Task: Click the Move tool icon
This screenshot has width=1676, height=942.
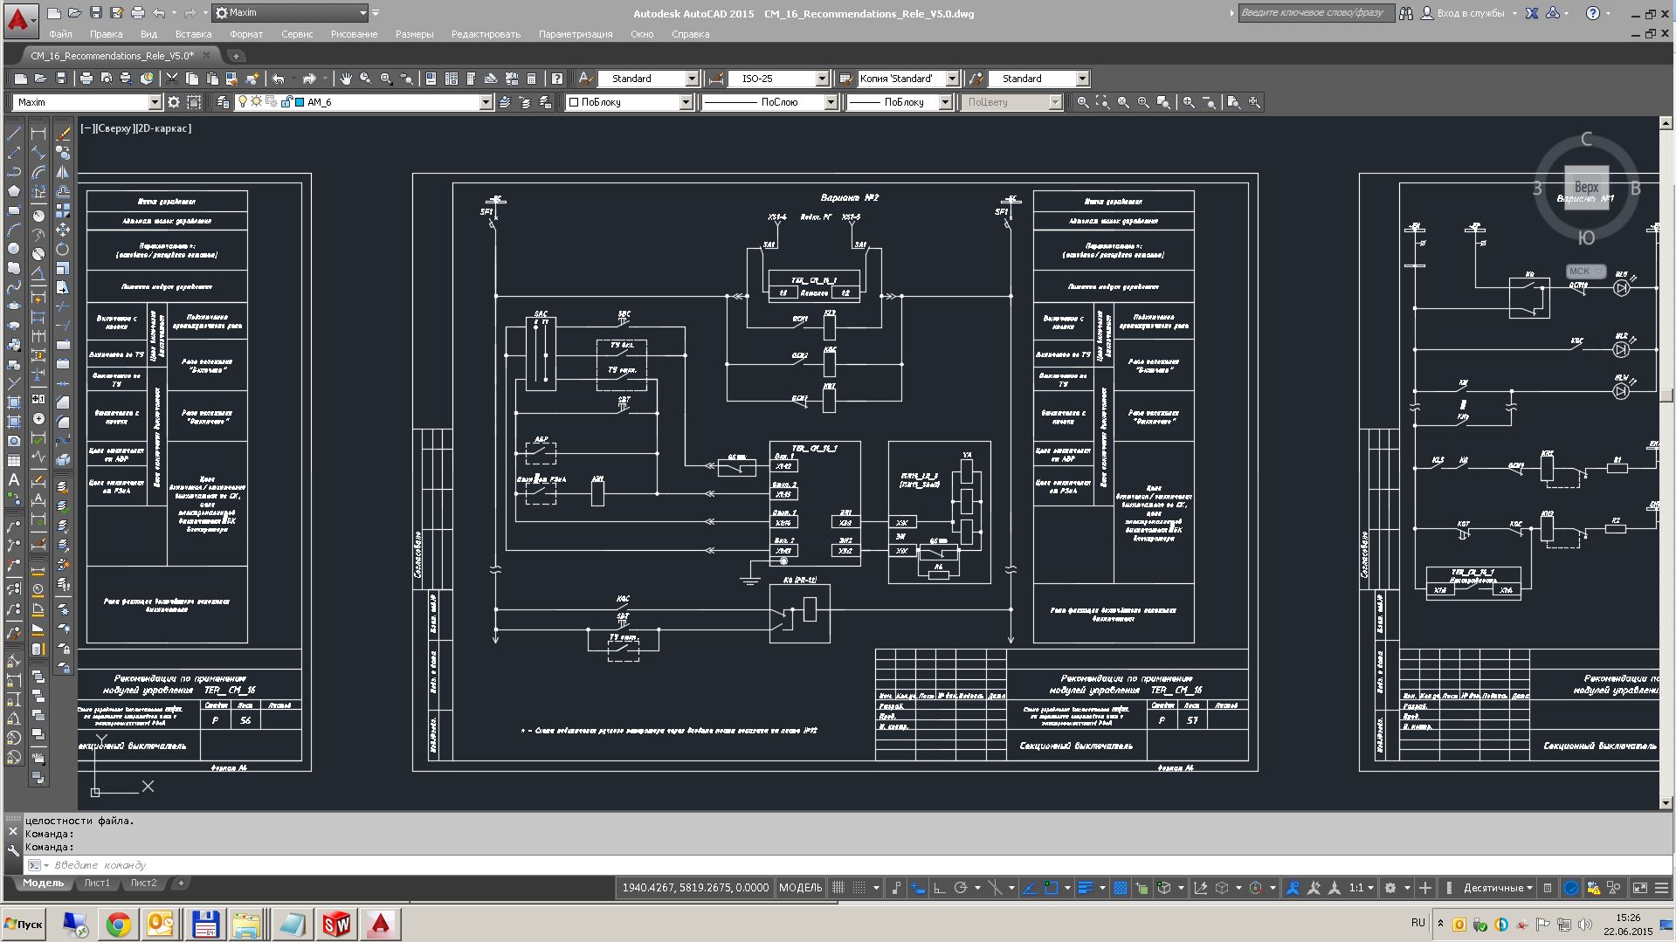Action: point(63,230)
